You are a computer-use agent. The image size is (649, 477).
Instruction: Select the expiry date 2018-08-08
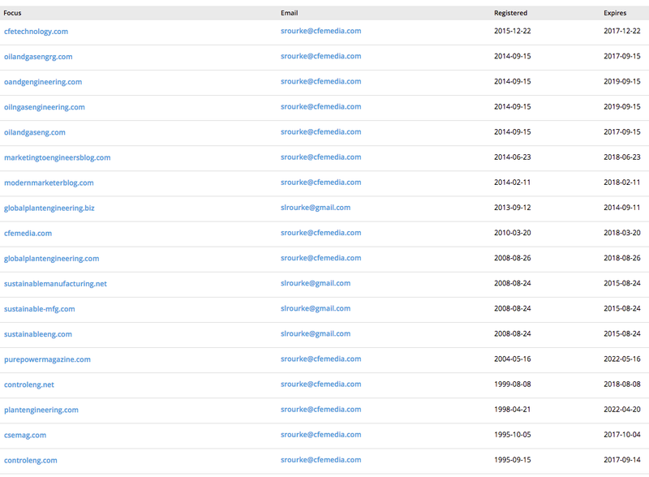pos(622,385)
